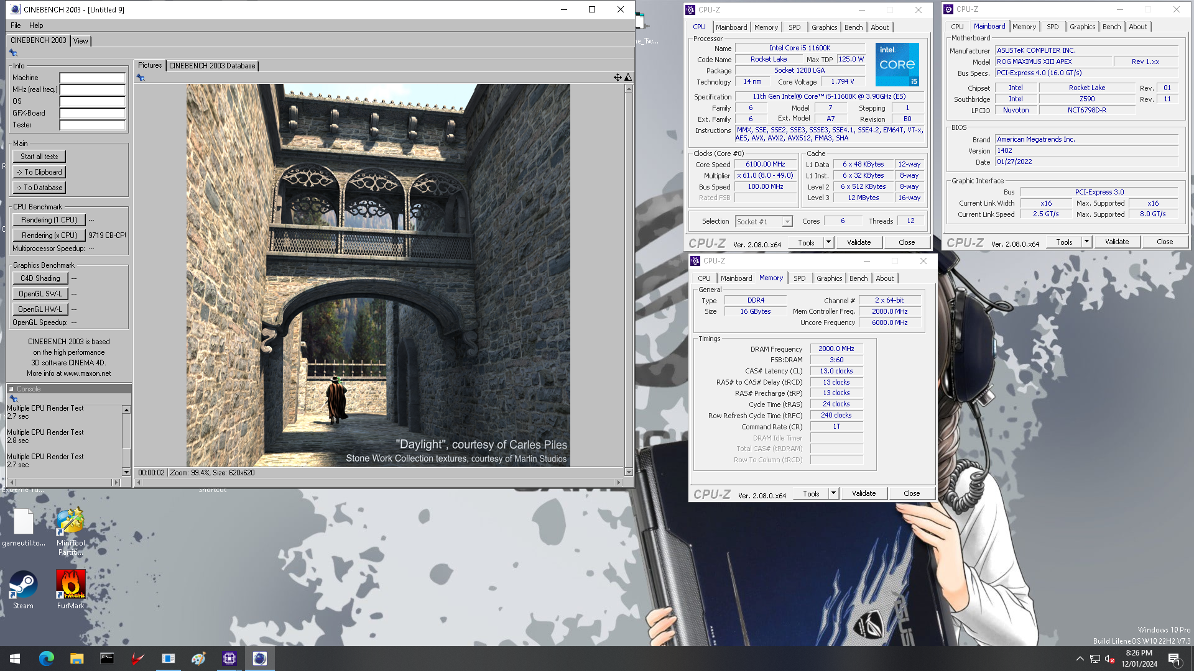Click into the Machine input field

click(x=92, y=78)
